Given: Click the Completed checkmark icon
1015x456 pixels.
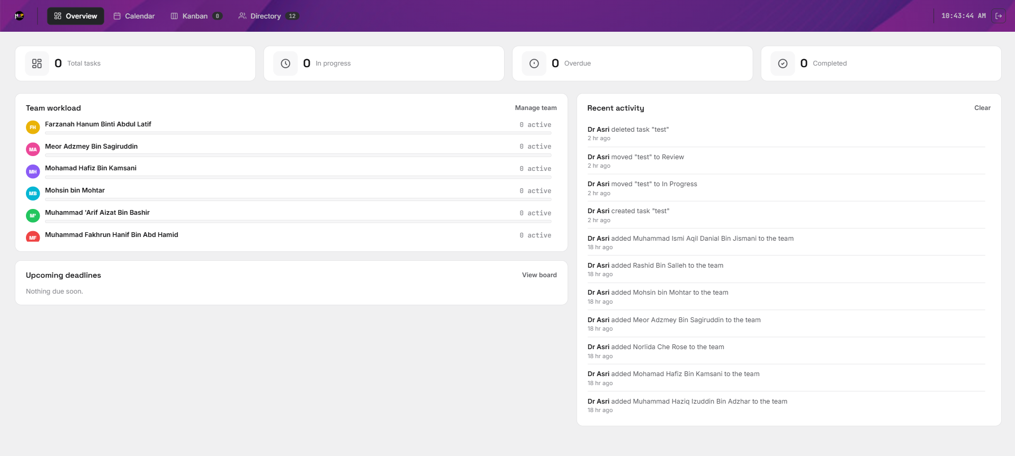Looking at the screenshot, I should click(783, 63).
